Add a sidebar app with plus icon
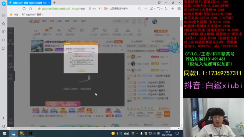This screenshot has height=137, width=244. tap(3, 118)
